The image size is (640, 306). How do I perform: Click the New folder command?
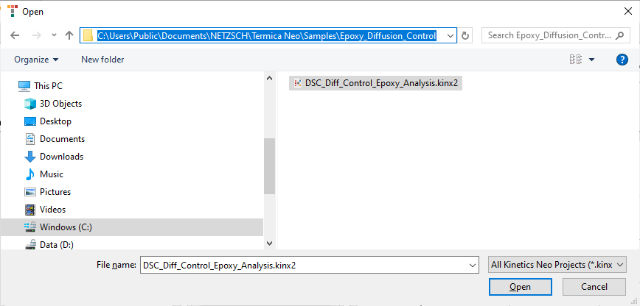tap(102, 60)
